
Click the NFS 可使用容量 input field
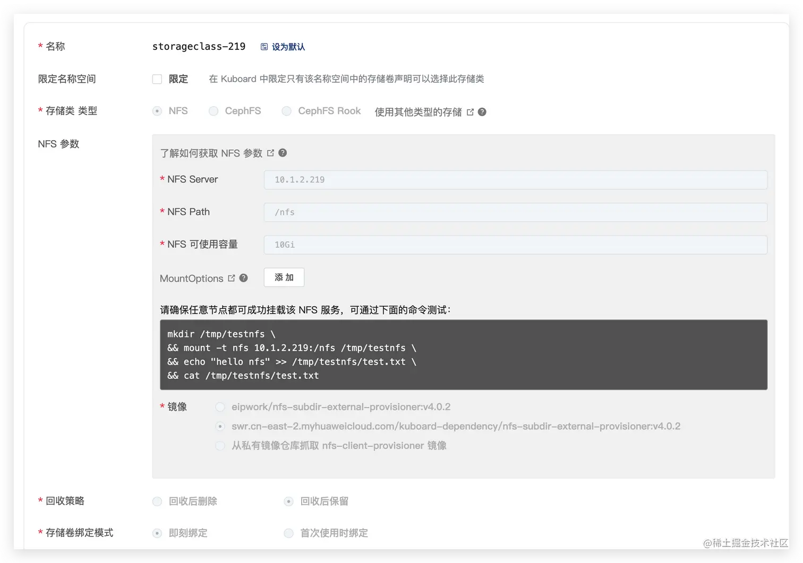pos(516,245)
